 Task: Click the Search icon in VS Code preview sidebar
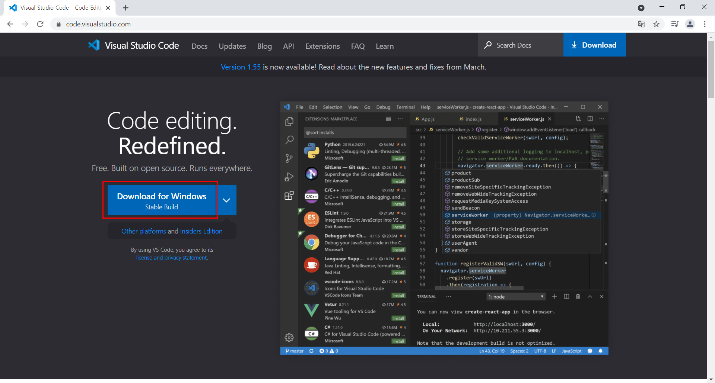click(289, 140)
